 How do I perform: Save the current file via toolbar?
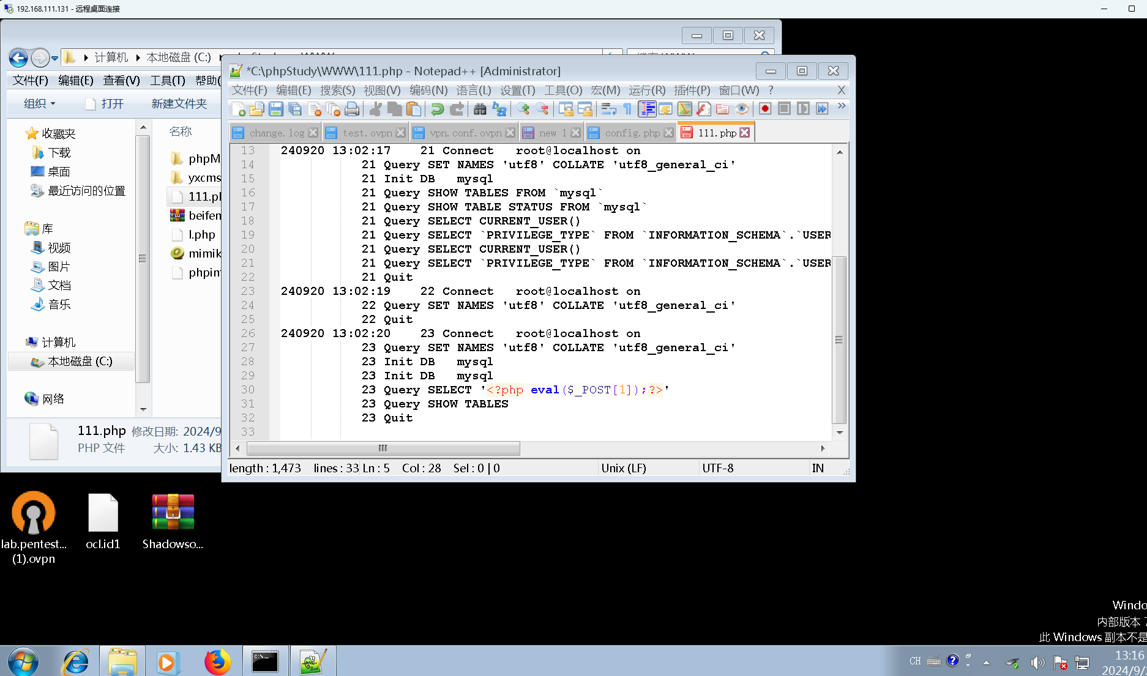tap(276, 109)
